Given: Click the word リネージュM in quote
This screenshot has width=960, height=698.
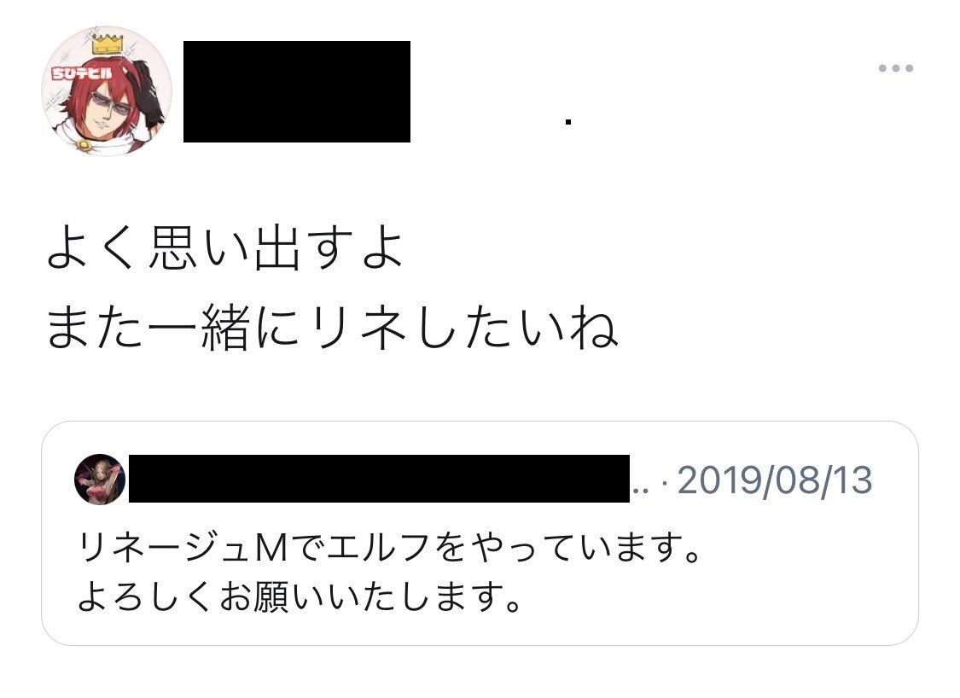Looking at the screenshot, I should pyautogui.click(x=183, y=547).
